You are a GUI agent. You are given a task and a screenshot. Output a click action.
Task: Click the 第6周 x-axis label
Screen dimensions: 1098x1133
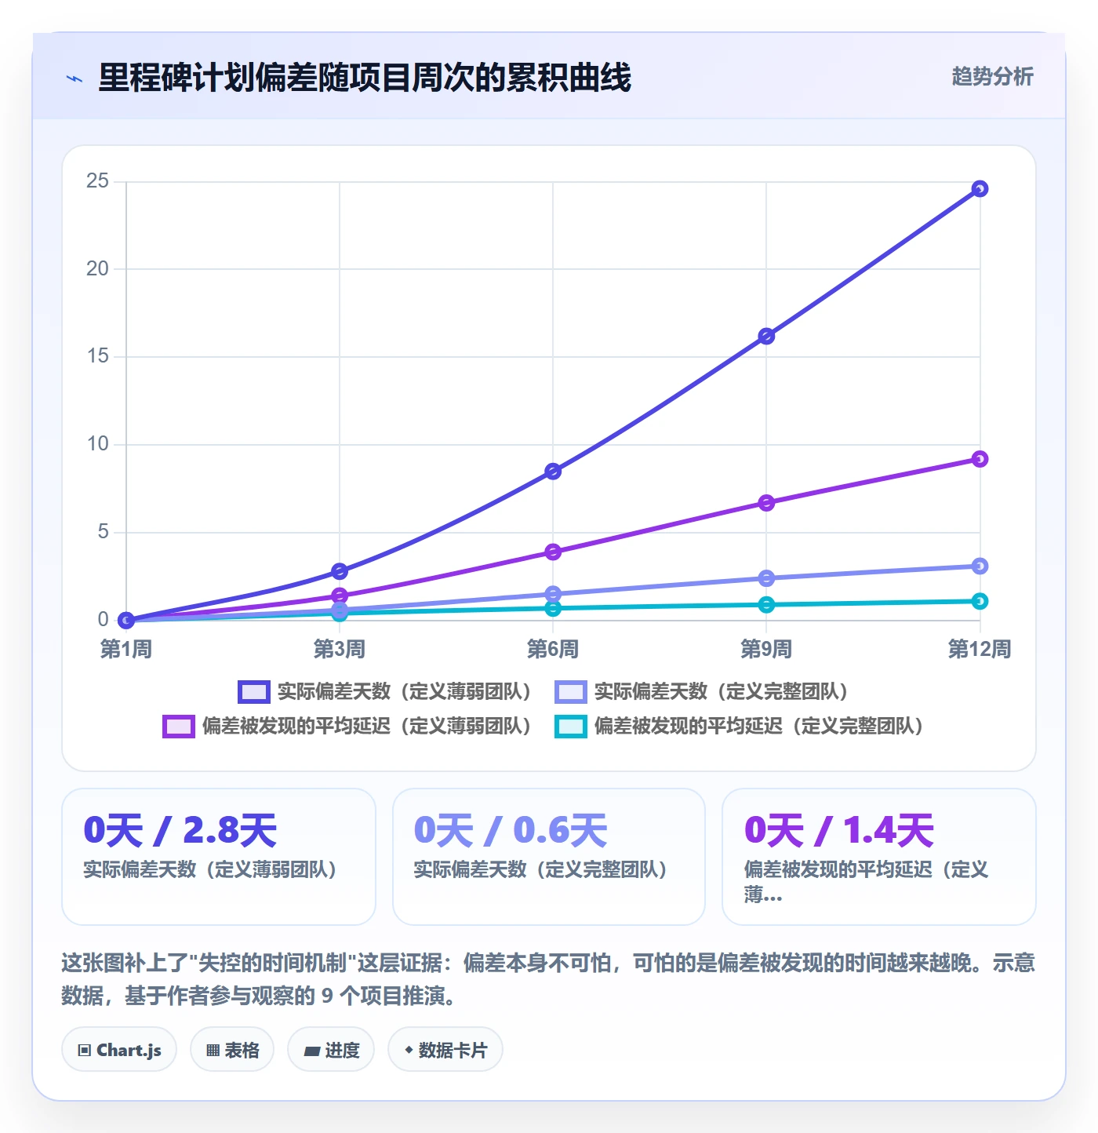tap(553, 649)
